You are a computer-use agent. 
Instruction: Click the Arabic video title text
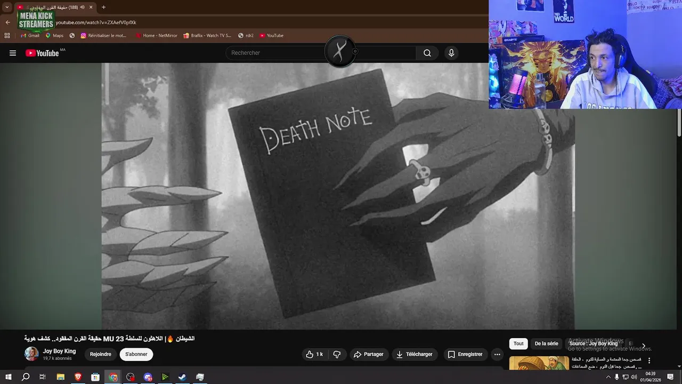pyautogui.click(x=109, y=339)
